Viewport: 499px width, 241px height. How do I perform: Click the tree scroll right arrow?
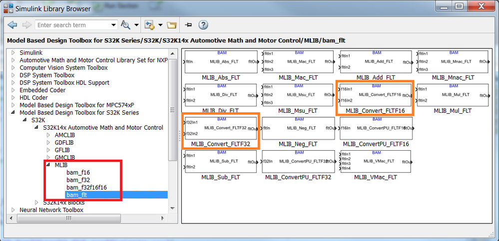point(163,218)
